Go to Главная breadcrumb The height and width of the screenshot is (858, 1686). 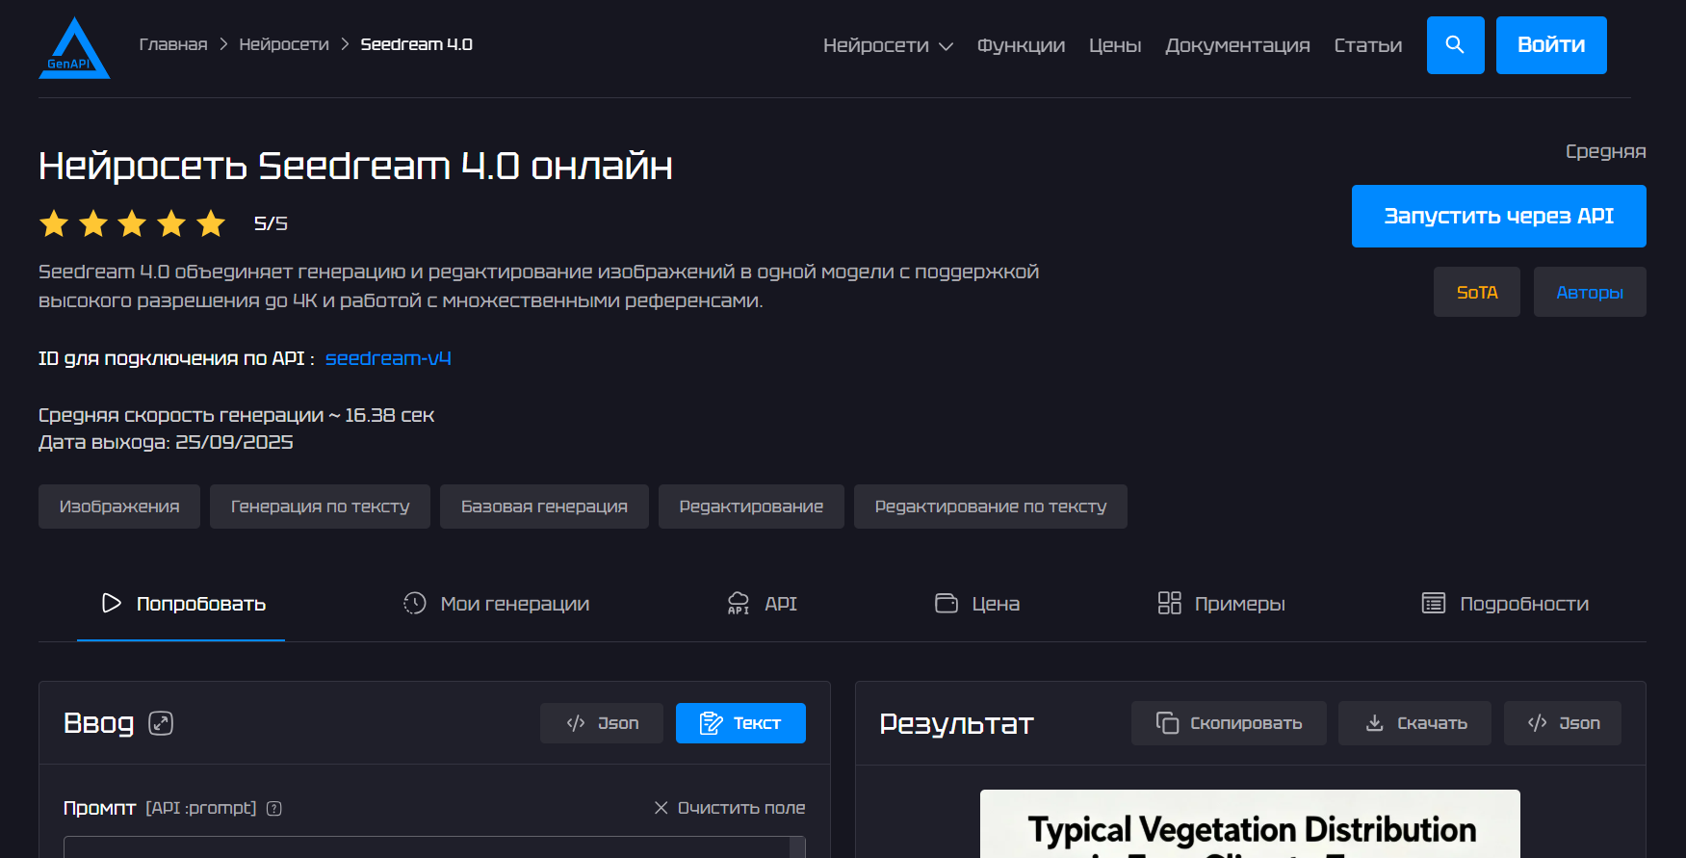pos(173,44)
